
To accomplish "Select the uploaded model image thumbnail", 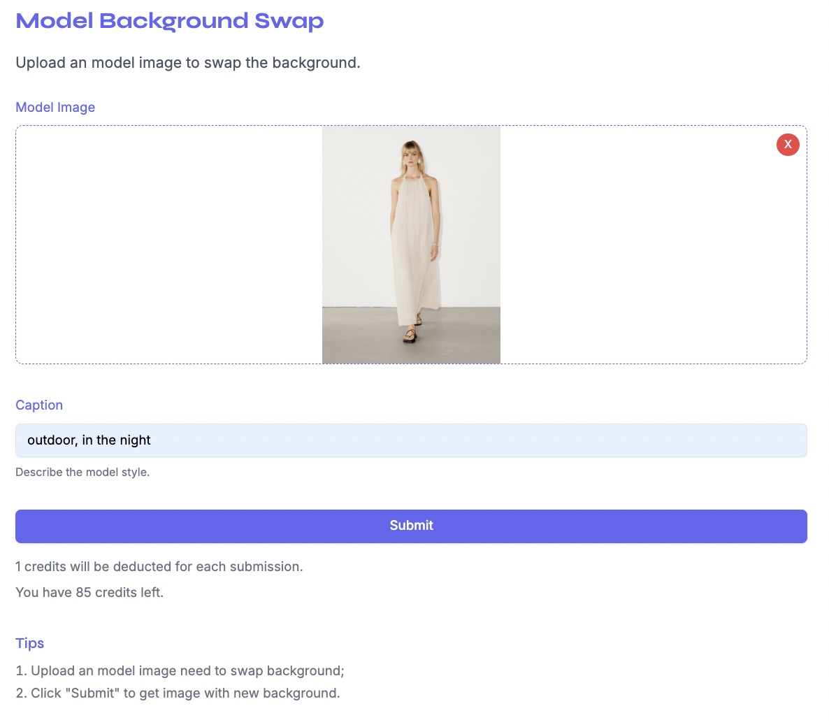I will coord(411,245).
